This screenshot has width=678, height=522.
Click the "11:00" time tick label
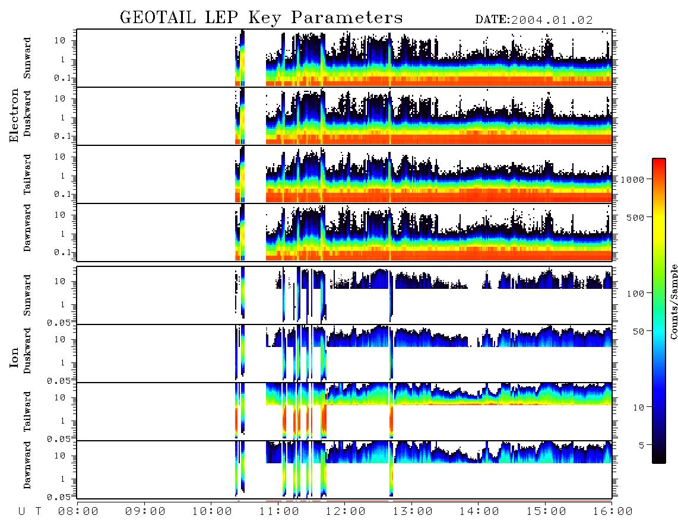point(279,511)
